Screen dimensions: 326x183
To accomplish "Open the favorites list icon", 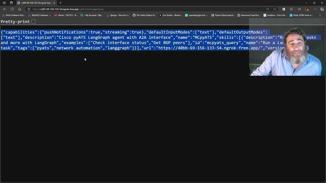I will 300,9.
